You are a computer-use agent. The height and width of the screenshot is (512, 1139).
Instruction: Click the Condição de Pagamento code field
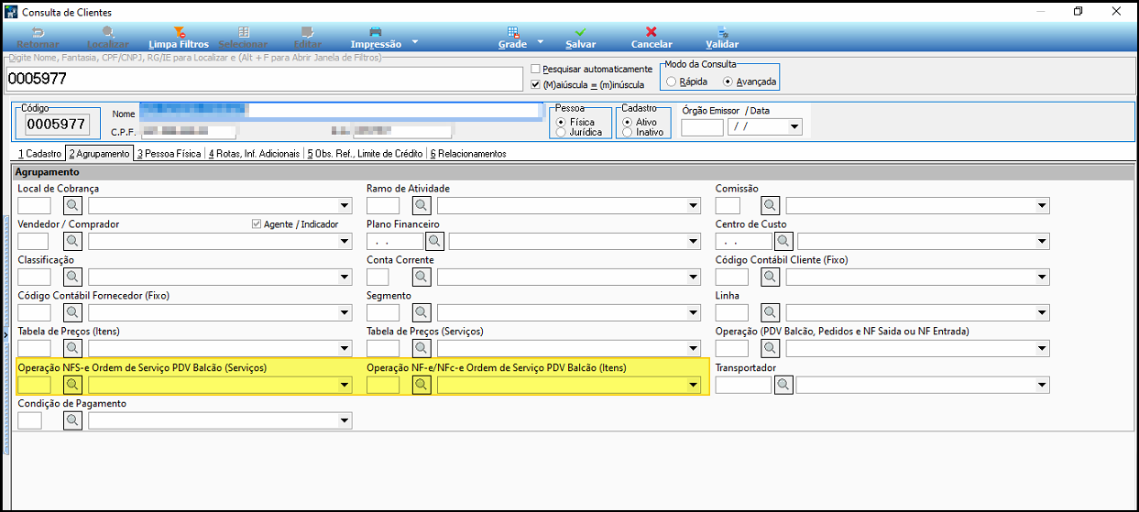[30, 420]
